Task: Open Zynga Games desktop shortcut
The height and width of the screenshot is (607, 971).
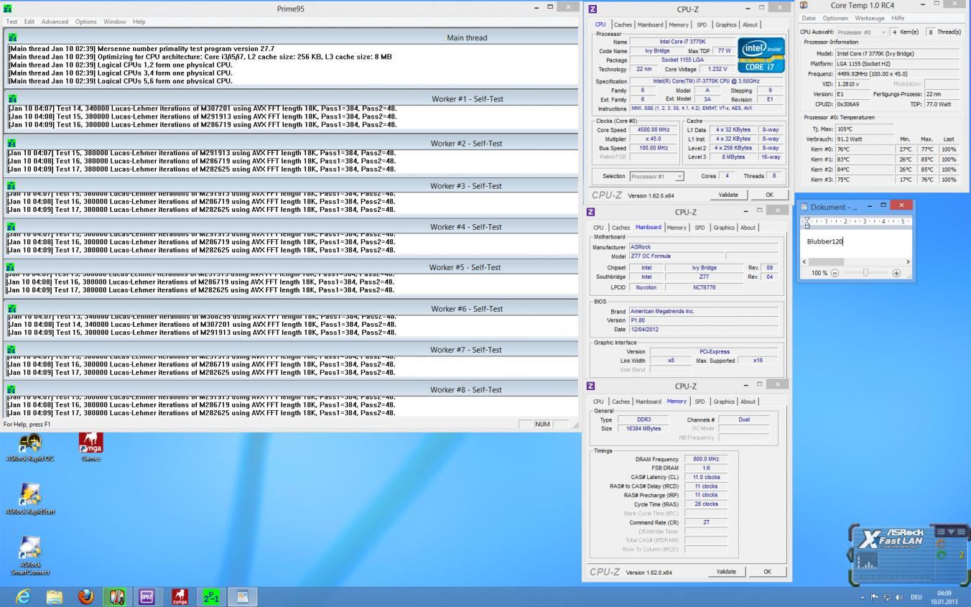Action: (90, 447)
